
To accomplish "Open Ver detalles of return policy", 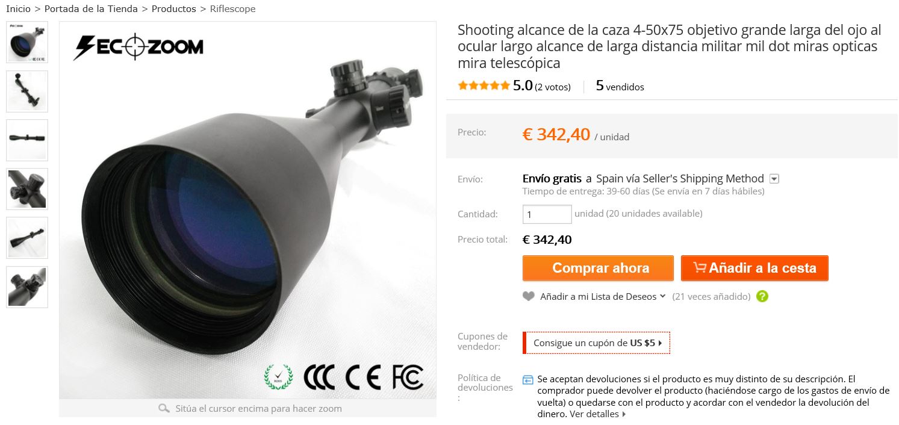I will coord(597,414).
